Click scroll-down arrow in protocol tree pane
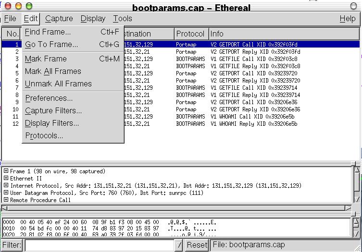This screenshot has width=362, height=252. point(357,199)
